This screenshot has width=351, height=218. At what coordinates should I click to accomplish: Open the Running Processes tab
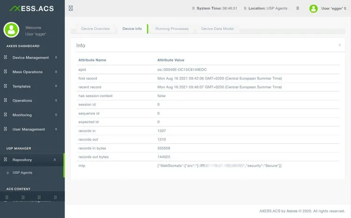click(172, 29)
